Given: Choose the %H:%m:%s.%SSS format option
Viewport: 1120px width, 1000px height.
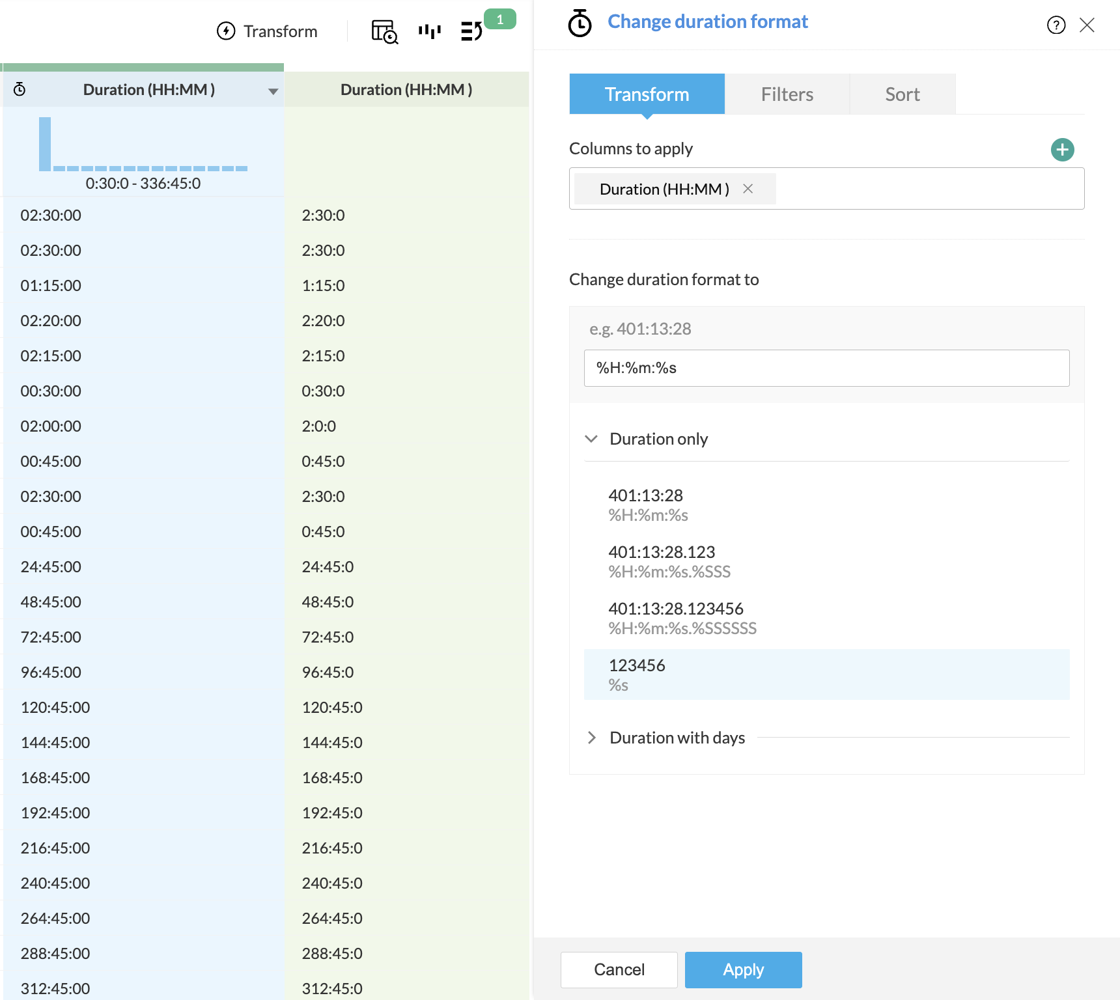Looking at the screenshot, I should pos(669,561).
